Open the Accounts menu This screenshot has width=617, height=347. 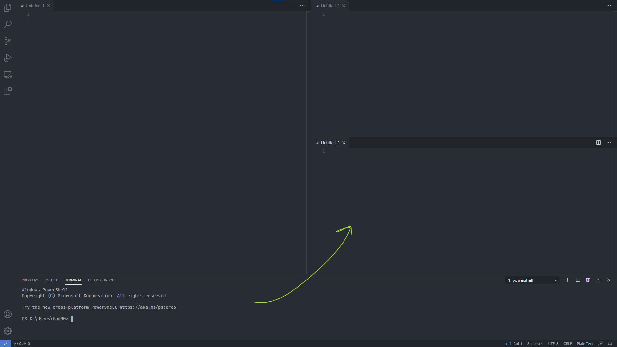point(8,314)
